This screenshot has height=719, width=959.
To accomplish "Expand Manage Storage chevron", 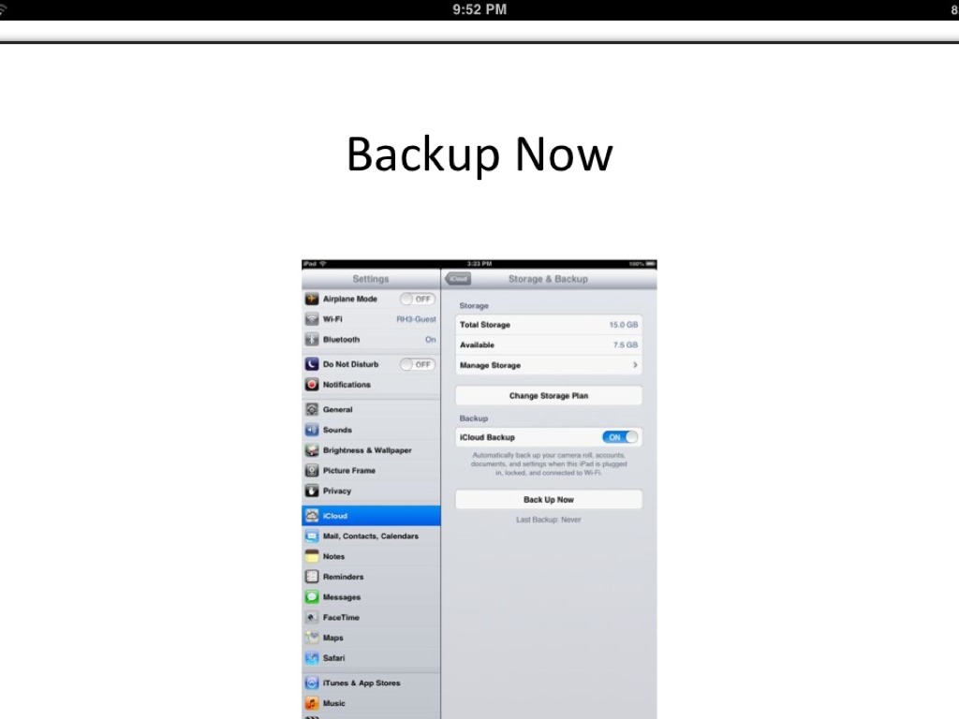I will pos(635,365).
